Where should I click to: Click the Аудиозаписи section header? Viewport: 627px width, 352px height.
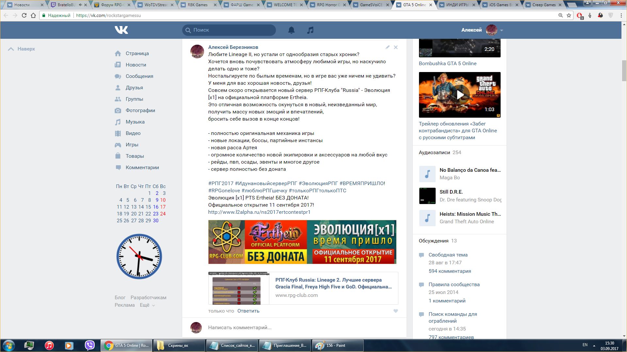point(434,153)
